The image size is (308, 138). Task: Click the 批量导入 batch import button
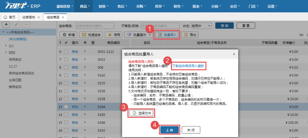[167, 35]
